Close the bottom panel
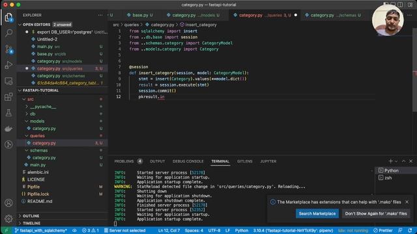The image size is (417, 234). coord(410,161)
